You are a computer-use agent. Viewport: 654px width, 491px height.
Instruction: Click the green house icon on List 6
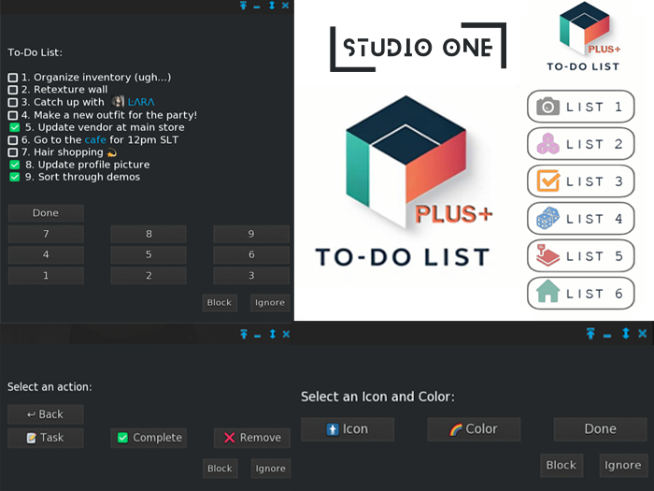coord(547,291)
